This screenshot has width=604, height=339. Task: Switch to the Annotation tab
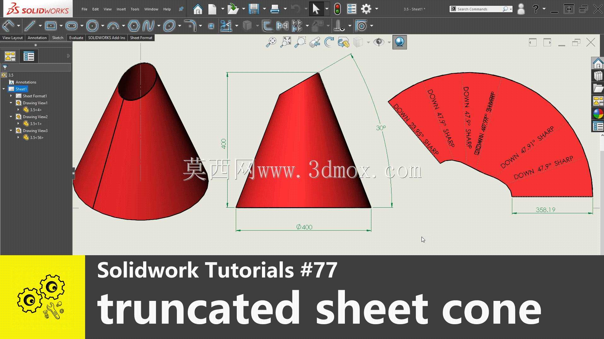click(37, 38)
